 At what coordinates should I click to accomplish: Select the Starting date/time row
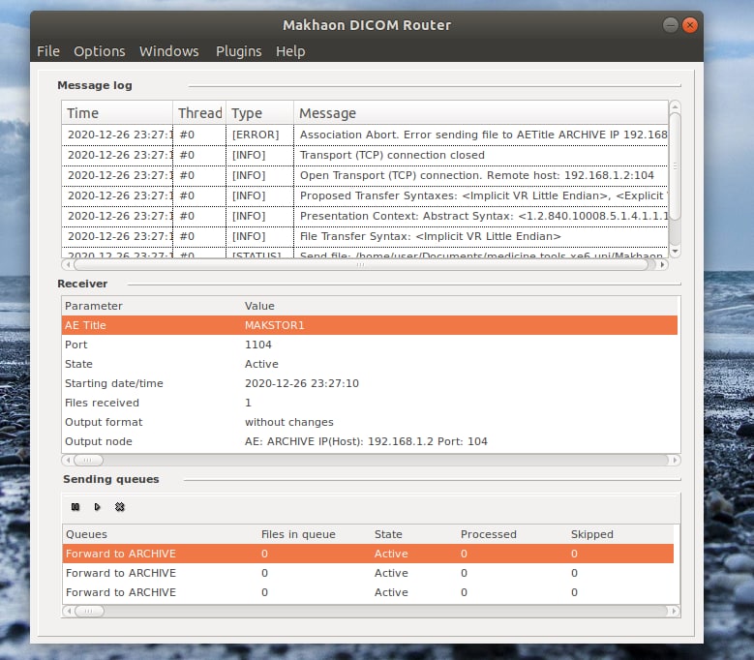coord(370,383)
